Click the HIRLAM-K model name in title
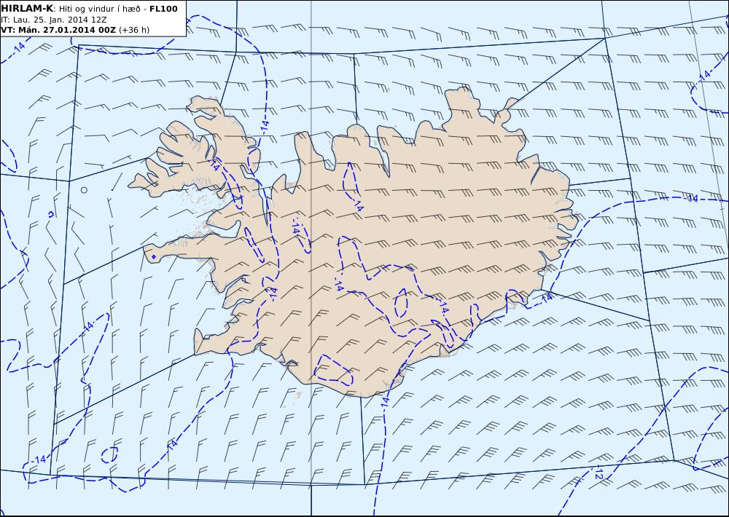The width and height of the screenshot is (729, 517). pyautogui.click(x=27, y=9)
